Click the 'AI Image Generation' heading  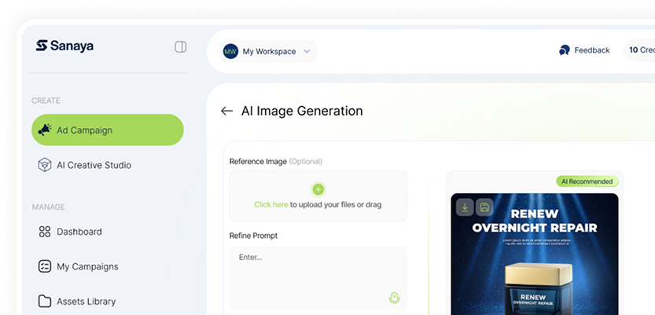tap(302, 111)
